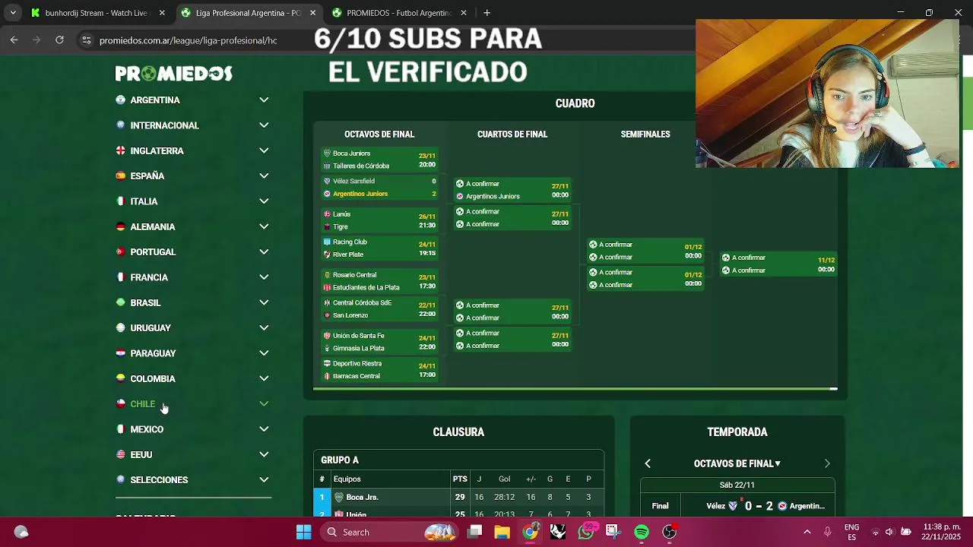Open the Windows Start menu
973x547 pixels.
tap(303, 532)
